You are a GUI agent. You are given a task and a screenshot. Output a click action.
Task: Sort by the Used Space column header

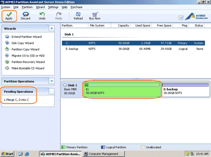coord(141,26)
